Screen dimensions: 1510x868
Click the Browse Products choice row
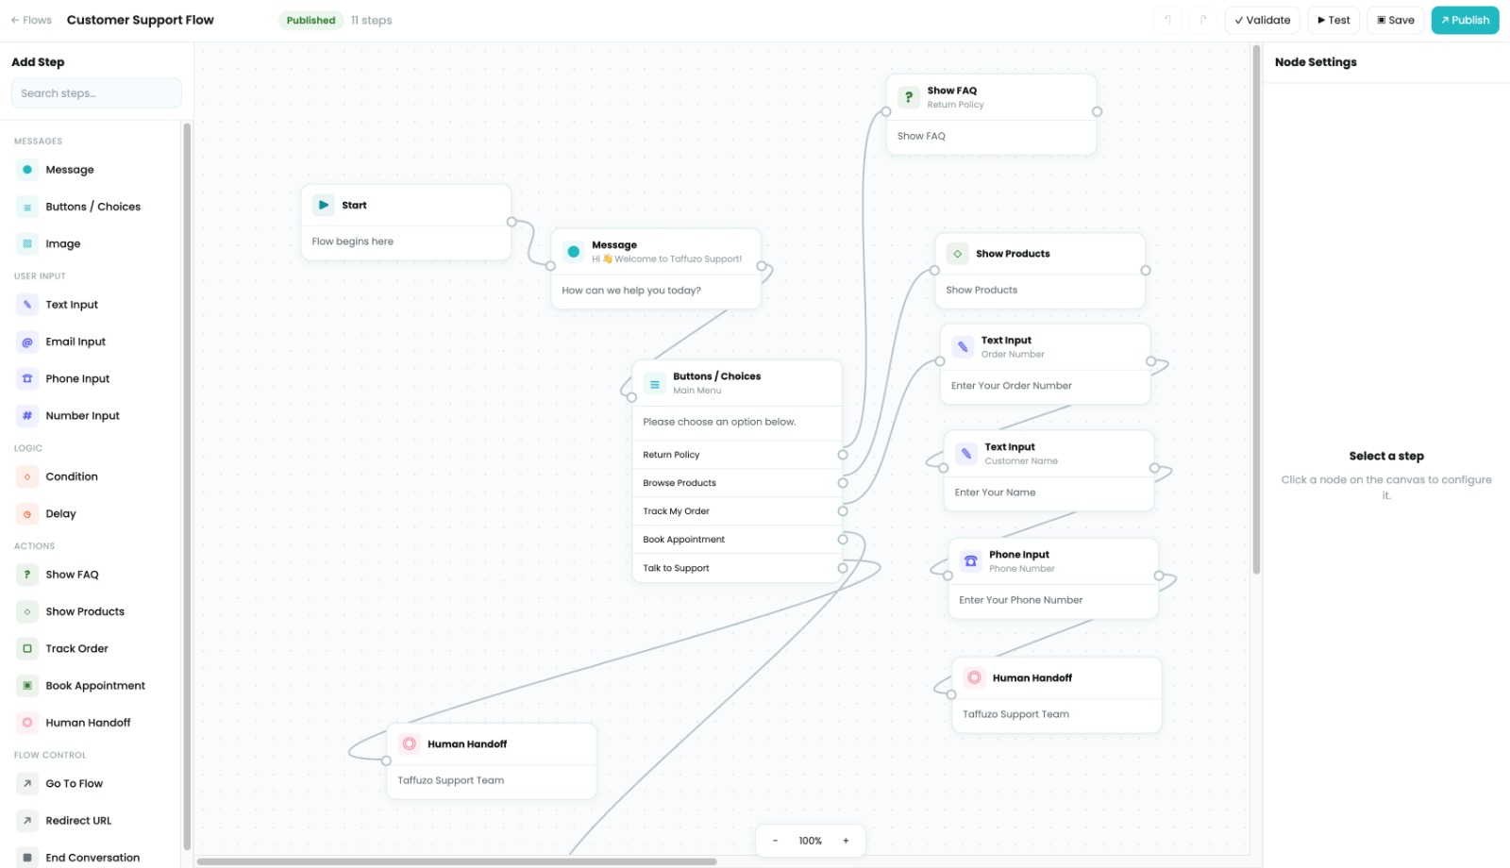tap(737, 483)
